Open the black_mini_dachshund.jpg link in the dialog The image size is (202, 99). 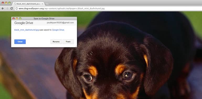point(26,30)
